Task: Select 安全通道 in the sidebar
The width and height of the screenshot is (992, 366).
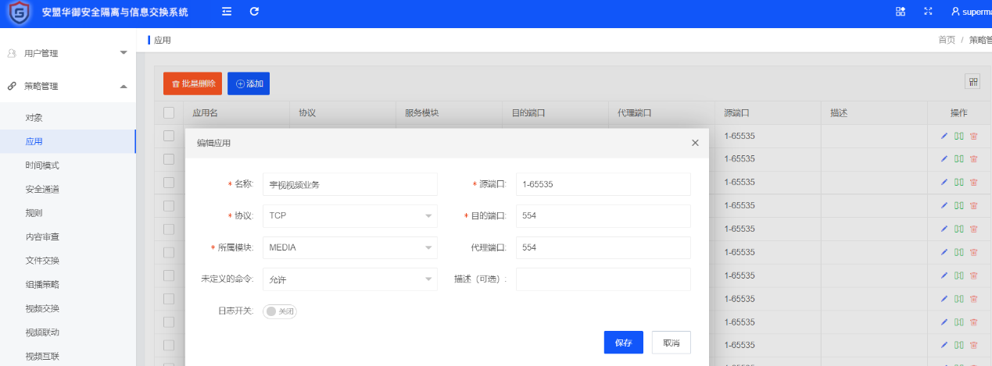Action: tap(42, 189)
